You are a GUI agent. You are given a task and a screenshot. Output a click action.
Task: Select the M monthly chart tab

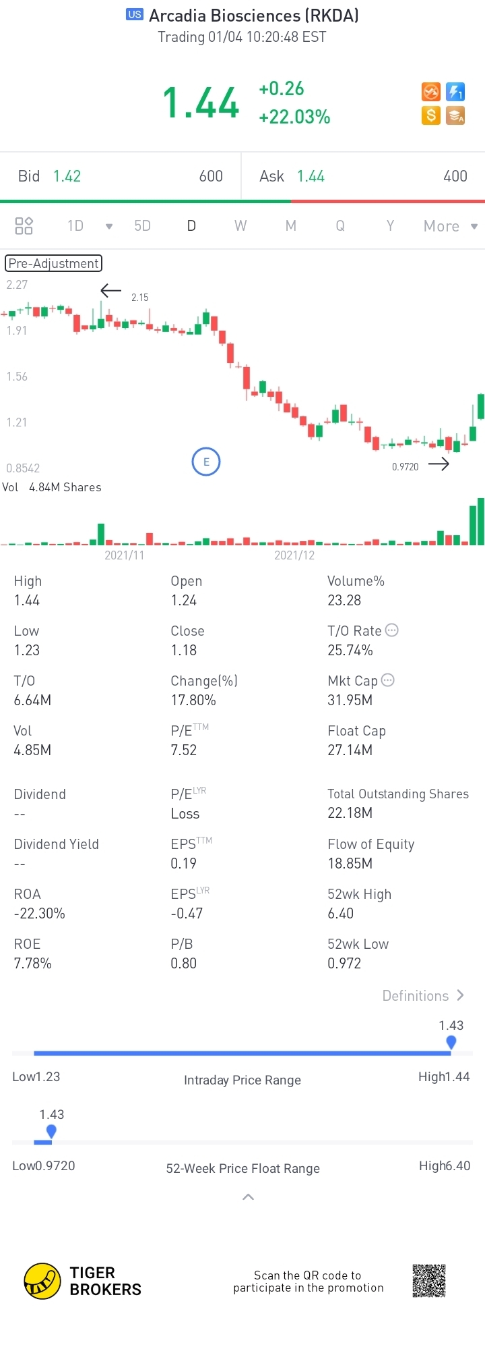291,225
